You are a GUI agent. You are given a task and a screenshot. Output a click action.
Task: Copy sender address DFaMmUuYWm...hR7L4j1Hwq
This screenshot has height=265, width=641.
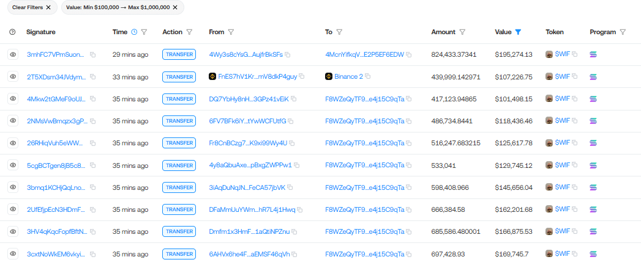coord(299,209)
